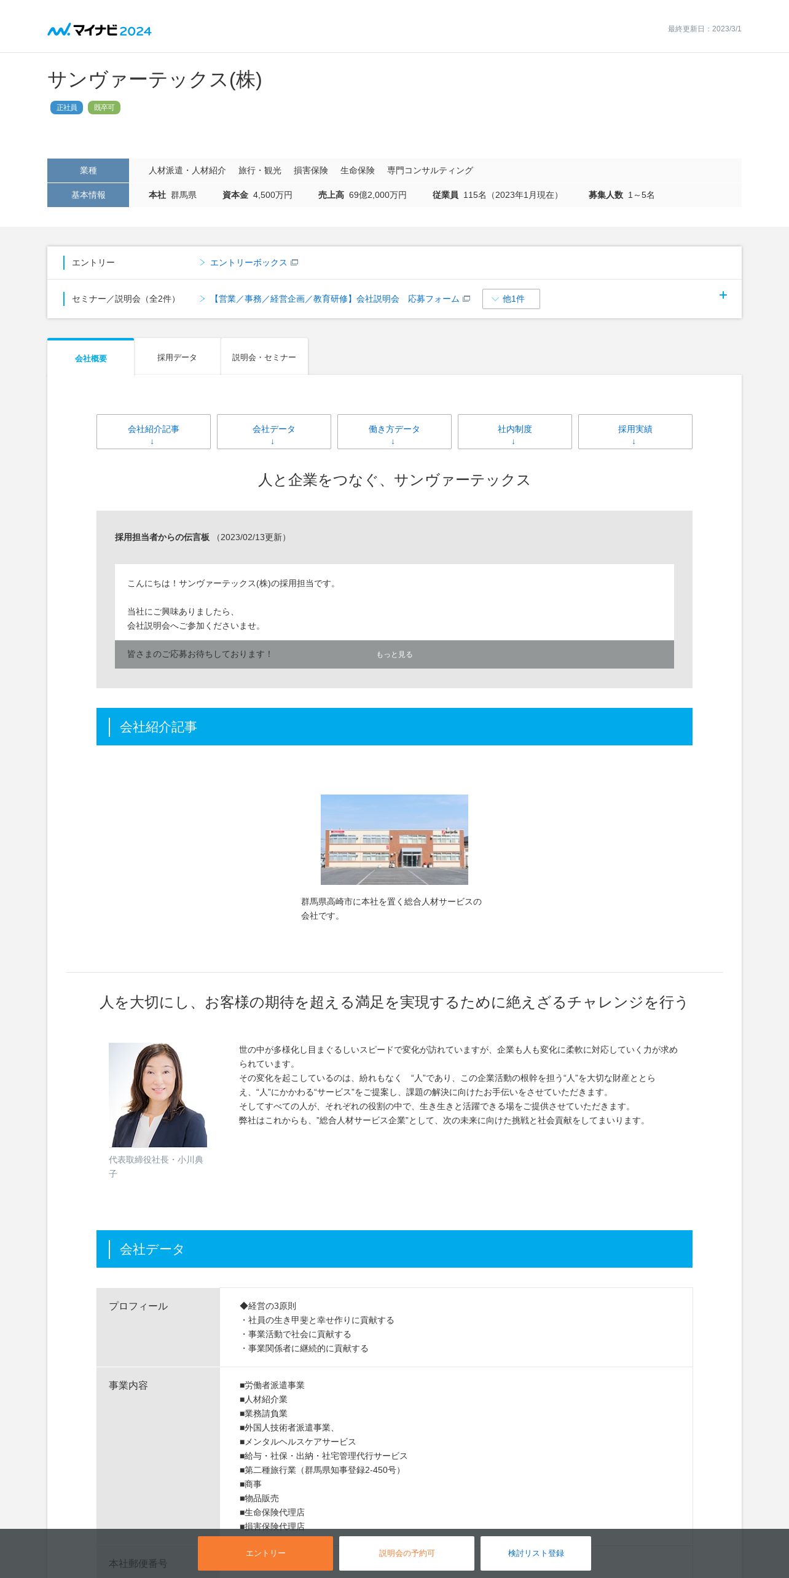Jump to 会社データ section
This screenshot has height=1578, width=789.
tap(274, 431)
